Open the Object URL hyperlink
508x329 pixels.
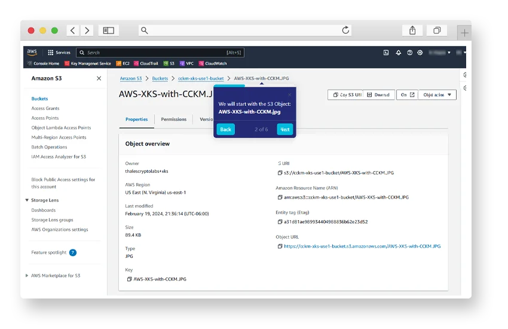[x=362, y=246]
